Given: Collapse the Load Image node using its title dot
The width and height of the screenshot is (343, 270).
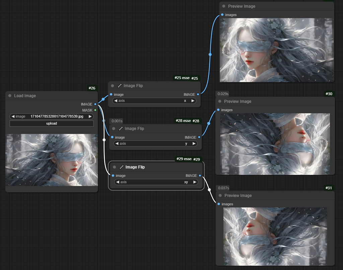Looking at the screenshot, I should [x=10, y=96].
